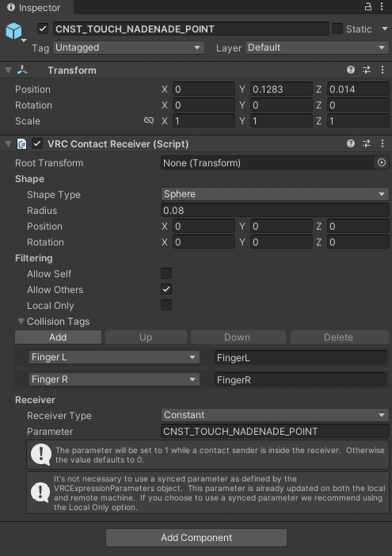This screenshot has width=392, height=556.
Task: Click the Add Component button
Action: (x=196, y=538)
